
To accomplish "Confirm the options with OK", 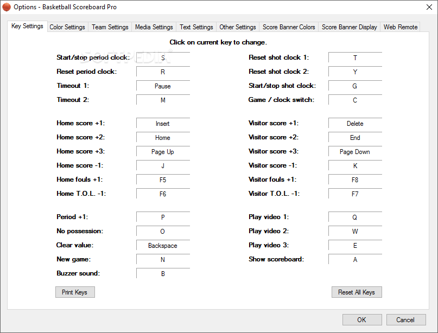I will pos(362,320).
